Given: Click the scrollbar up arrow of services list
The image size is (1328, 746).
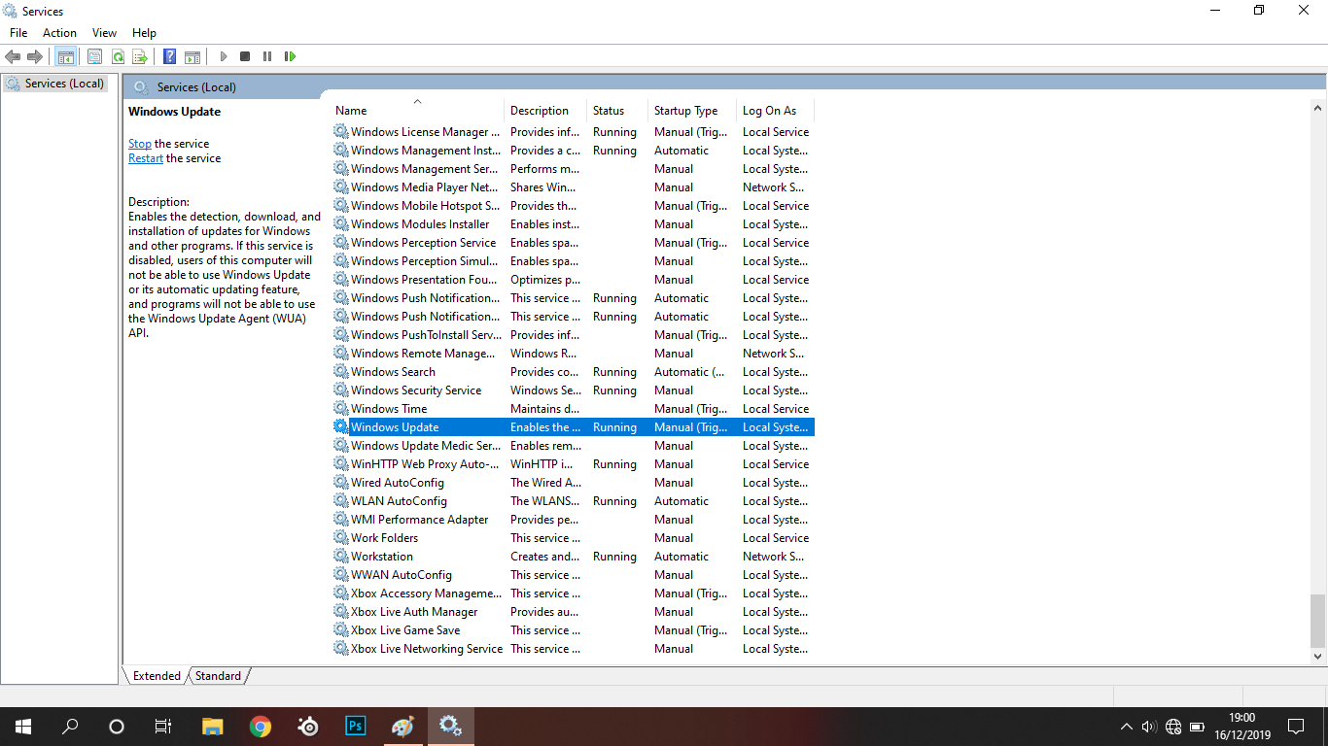Looking at the screenshot, I should 1317,108.
